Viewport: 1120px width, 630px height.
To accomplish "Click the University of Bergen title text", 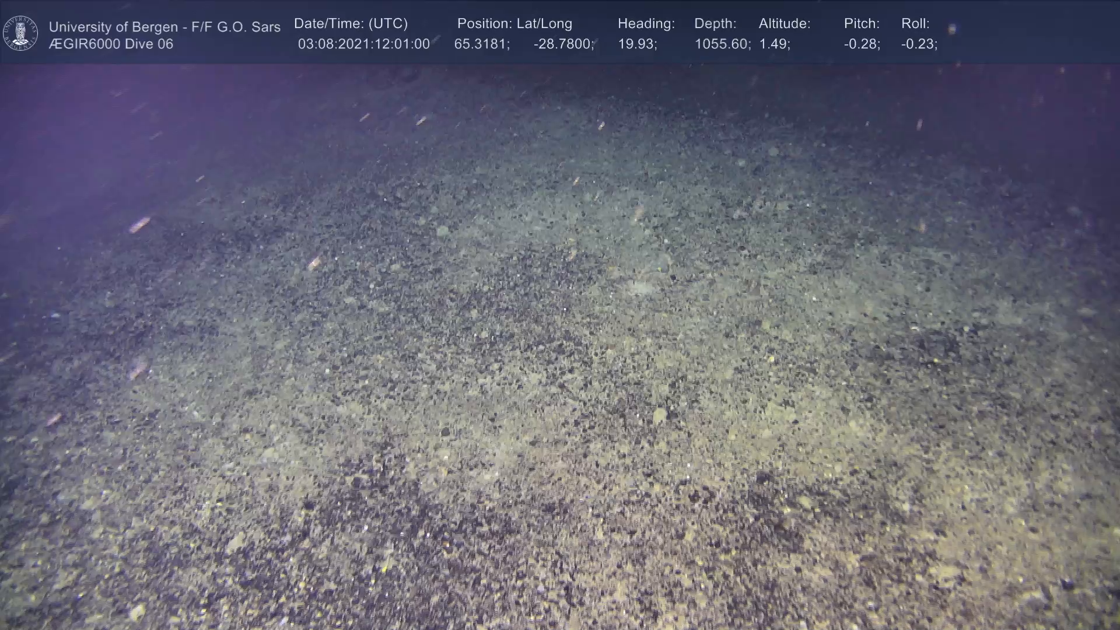I will click(164, 27).
